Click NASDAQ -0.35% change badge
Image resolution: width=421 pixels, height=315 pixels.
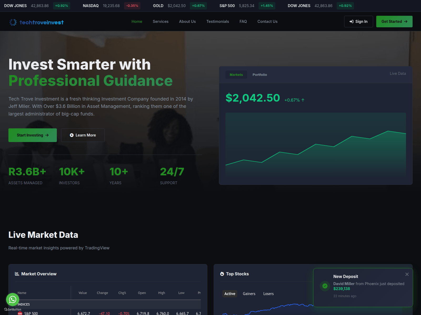point(132,6)
